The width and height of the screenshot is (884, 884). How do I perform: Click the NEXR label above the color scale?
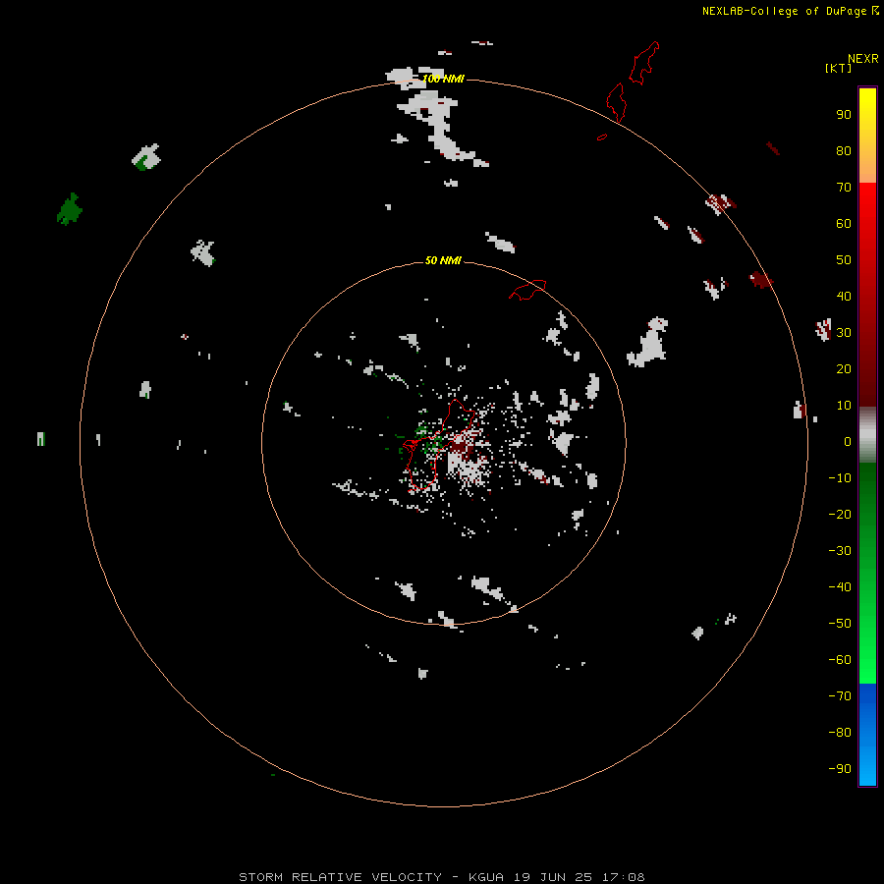tap(863, 59)
